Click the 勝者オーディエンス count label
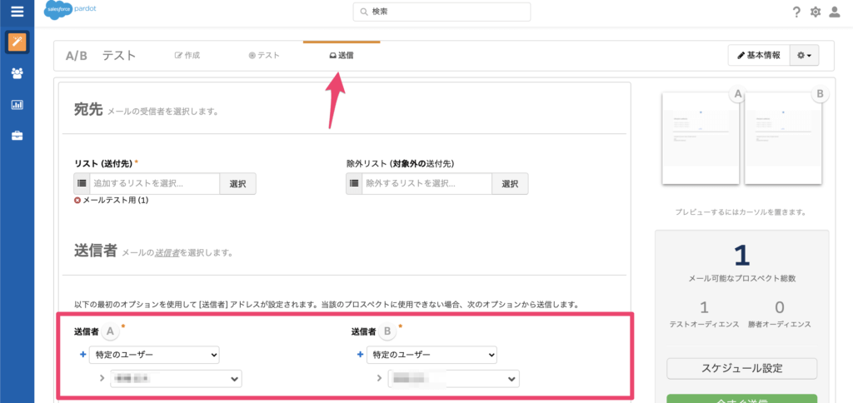853x403 pixels. point(780,324)
